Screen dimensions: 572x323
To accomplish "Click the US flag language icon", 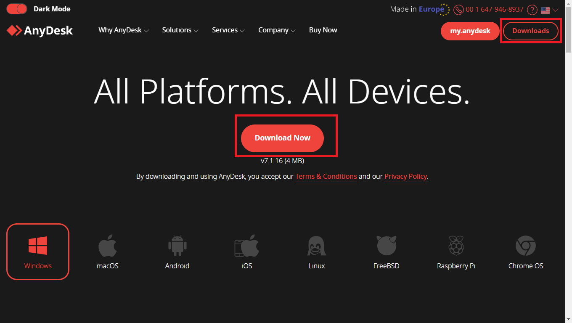I will (x=546, y=10).
